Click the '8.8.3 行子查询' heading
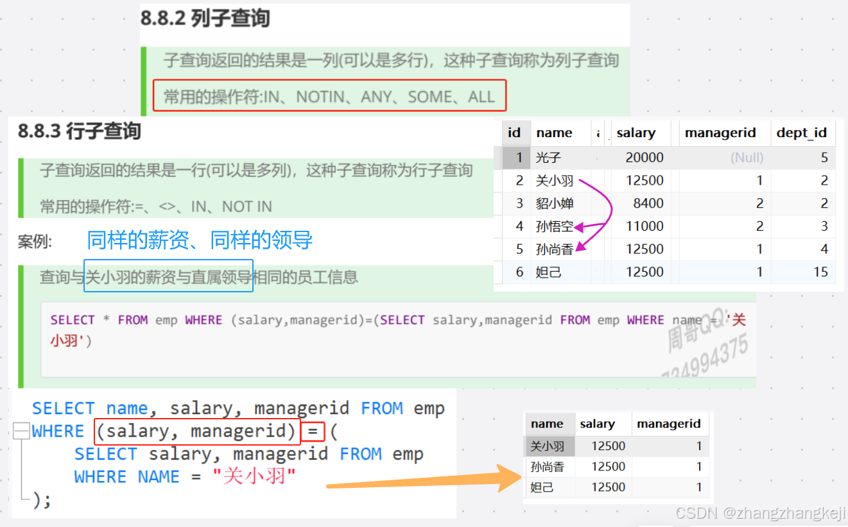Image resolution: width=848 pixels, height=527 pixels. pos(80,131)
